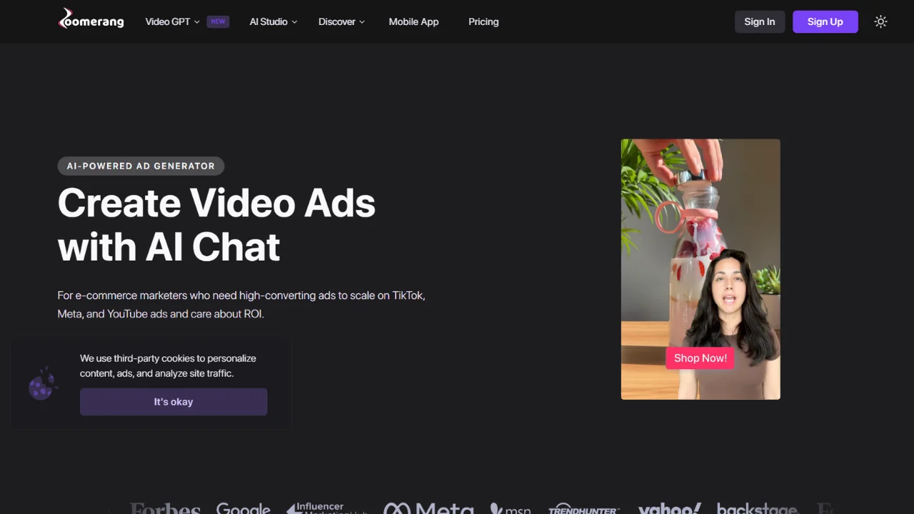Go to the Mobile App page
Viewport: 914px width, 514px height.
click(413, 21)
